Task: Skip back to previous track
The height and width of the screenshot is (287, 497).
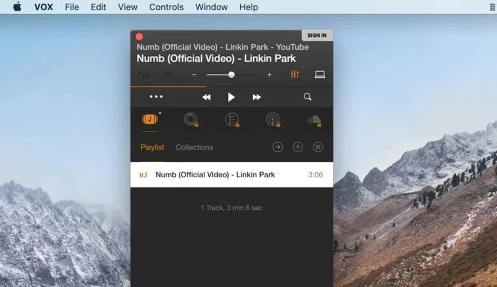Action: tap(206, 97)
